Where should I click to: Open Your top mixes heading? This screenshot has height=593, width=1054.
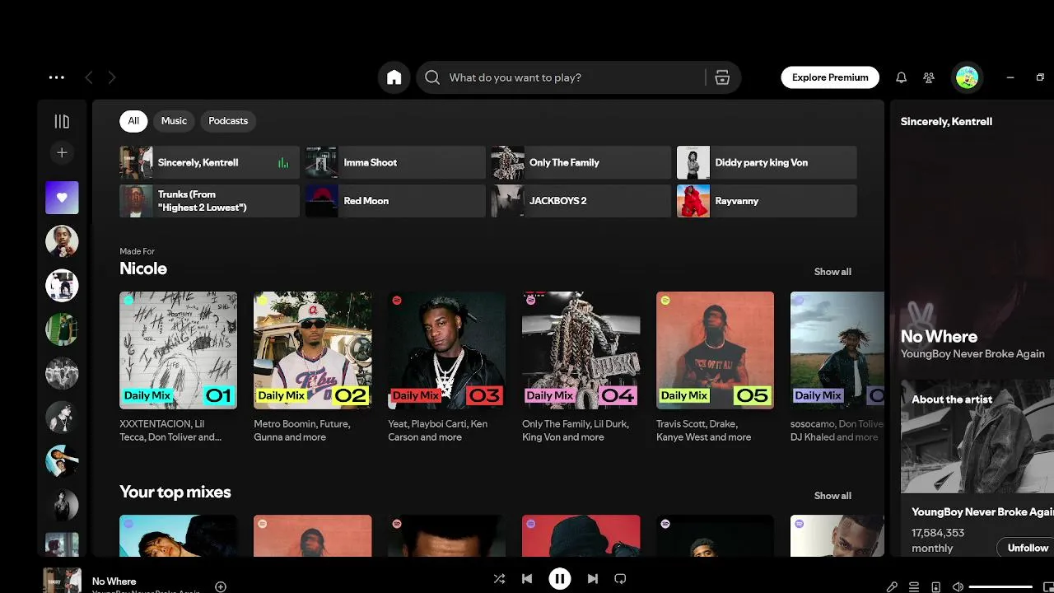point(175,493)
